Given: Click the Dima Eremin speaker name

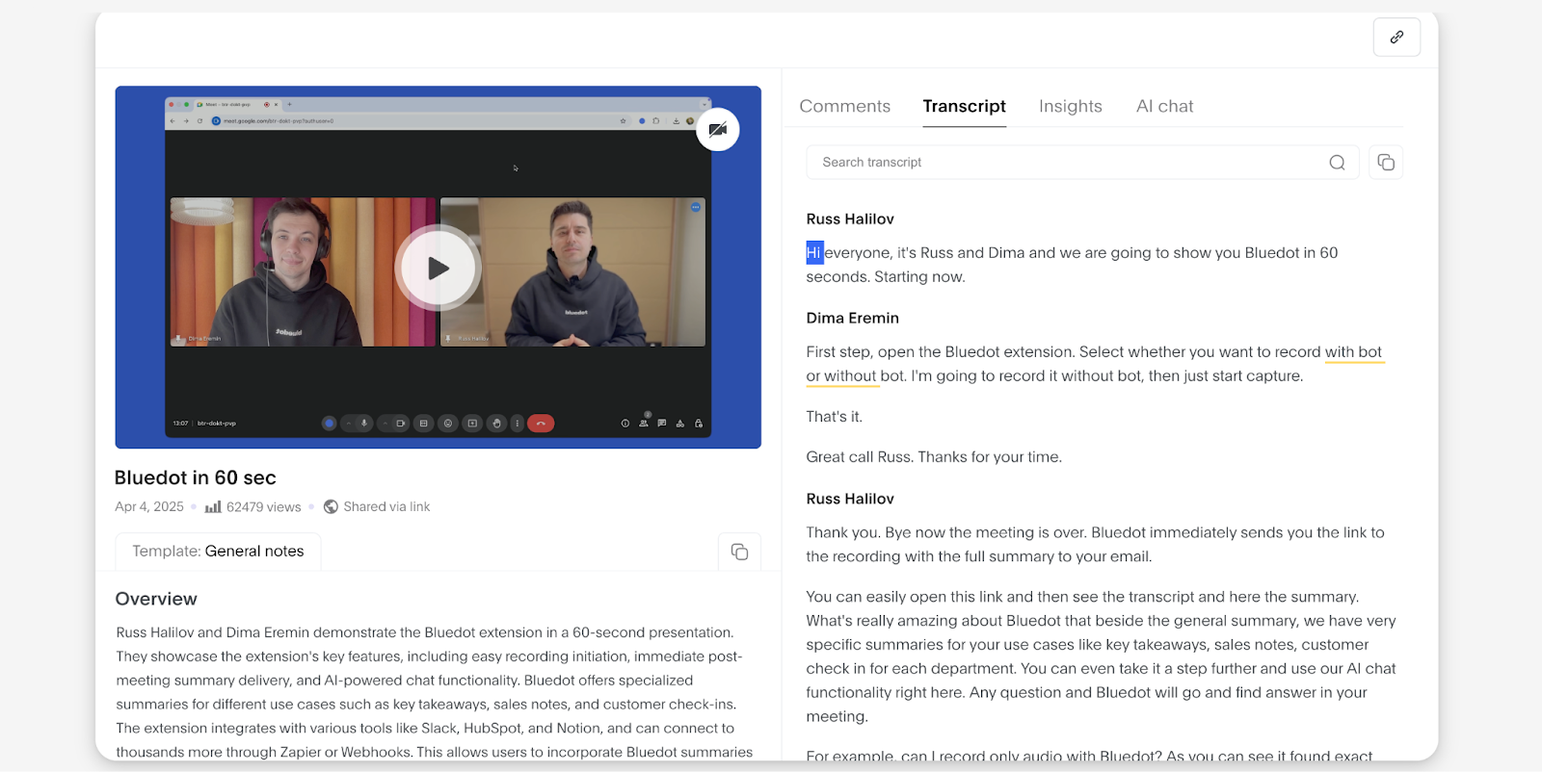Looking at the screenshot, I should point(853,319).
